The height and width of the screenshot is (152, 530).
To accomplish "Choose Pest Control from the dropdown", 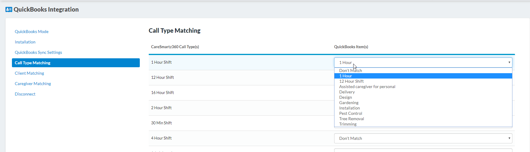I will 351,113.
